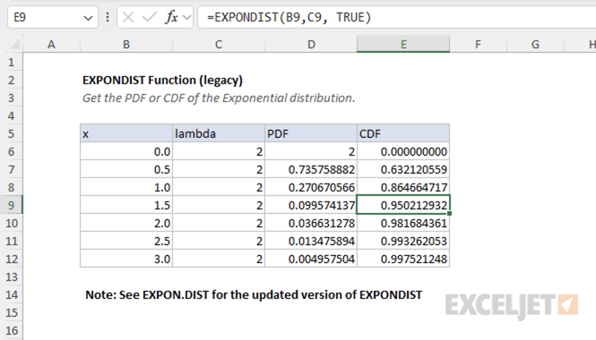The height and width of the screenshot is (340, 596).
Task: Select the x value 3.0 cell
Action: [126, 259]
